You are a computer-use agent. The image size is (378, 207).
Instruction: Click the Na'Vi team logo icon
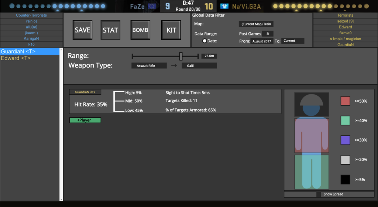(x=224, y=6)
